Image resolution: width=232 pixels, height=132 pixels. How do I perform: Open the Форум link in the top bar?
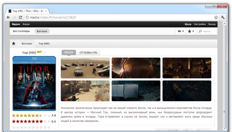coord(26,24)
